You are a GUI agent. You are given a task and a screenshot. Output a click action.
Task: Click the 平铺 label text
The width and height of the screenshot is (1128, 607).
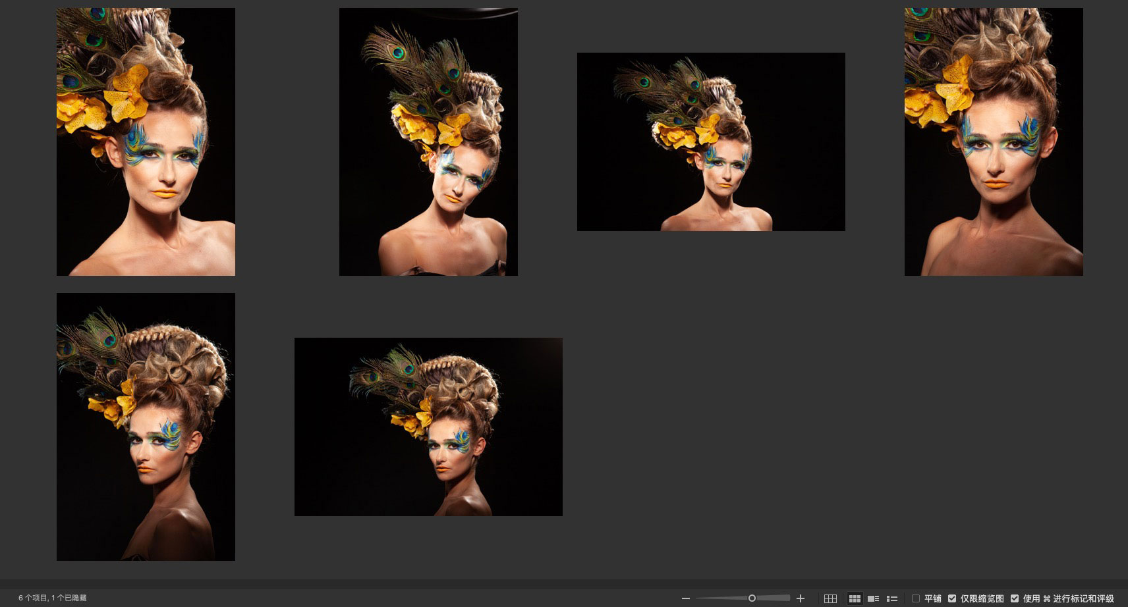click(932, 598)
